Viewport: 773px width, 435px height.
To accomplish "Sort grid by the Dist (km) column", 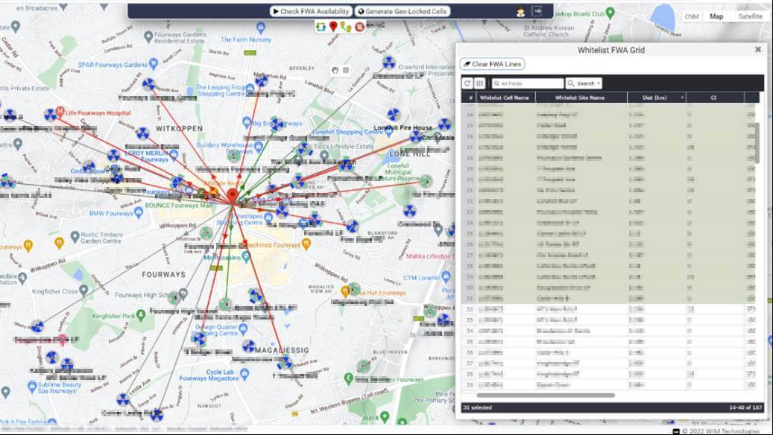I will (x=656, y=98).
